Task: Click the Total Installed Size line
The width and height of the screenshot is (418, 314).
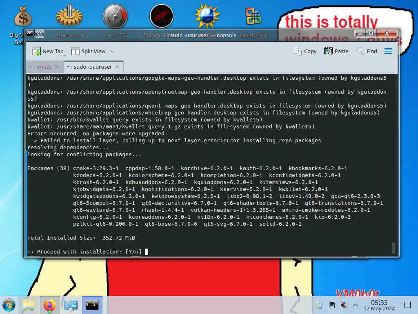Action: [81, 238]
